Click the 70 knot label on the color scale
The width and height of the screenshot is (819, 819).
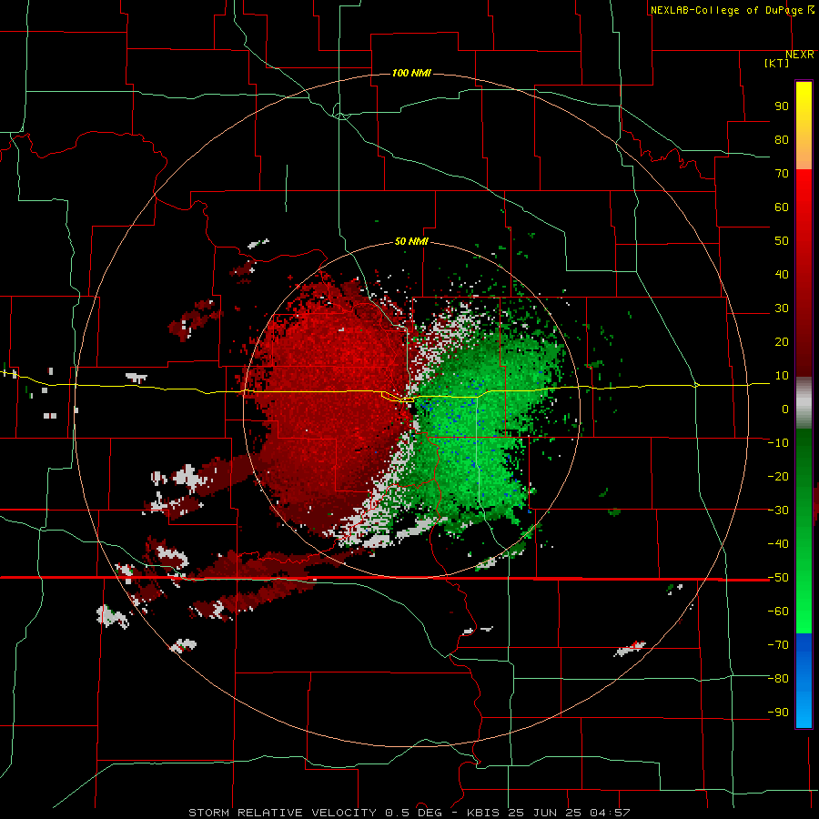coord(782,174)
